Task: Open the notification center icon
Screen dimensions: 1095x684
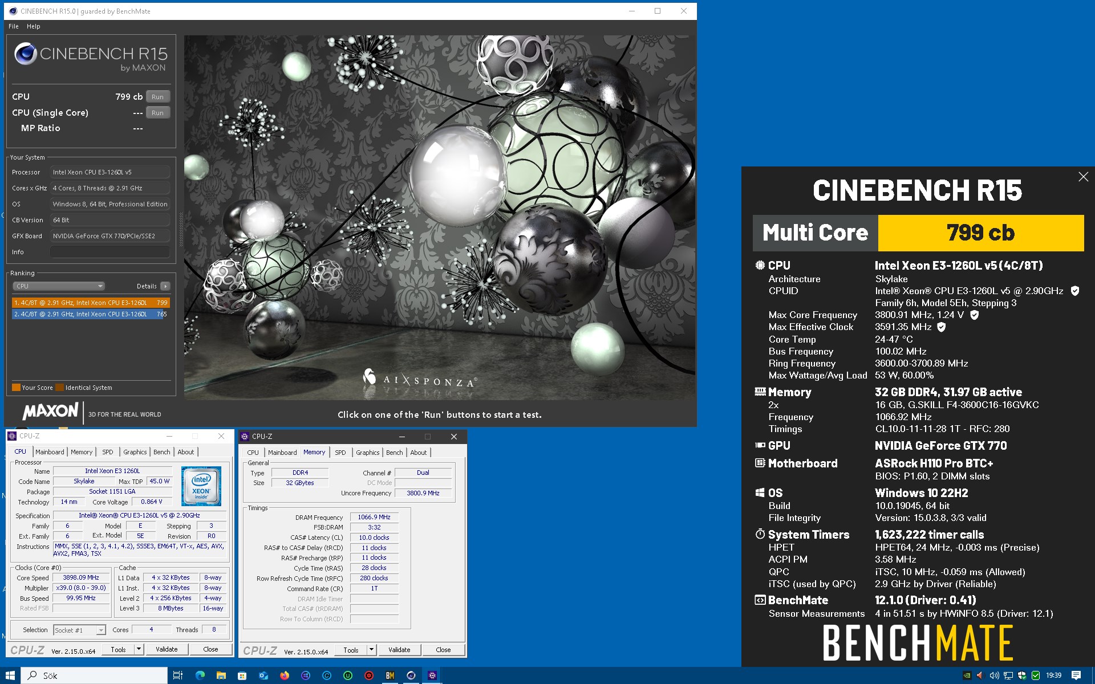Action: click(x=1076, y=675)
